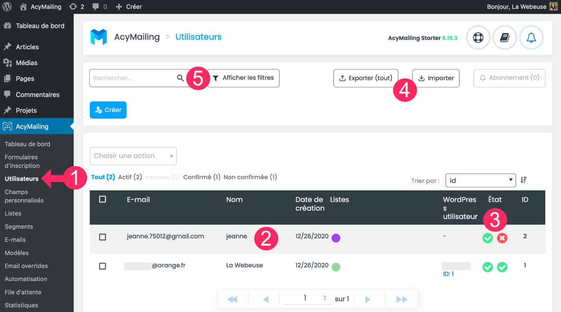Tick the checkbox for the @orange.fr user
The height and width of the screenshot is (312, 561).
(102, 266)
